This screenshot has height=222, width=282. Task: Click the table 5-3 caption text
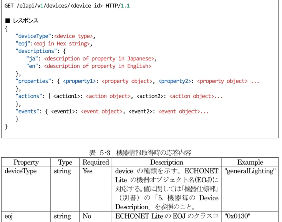(x=140, y=153)
